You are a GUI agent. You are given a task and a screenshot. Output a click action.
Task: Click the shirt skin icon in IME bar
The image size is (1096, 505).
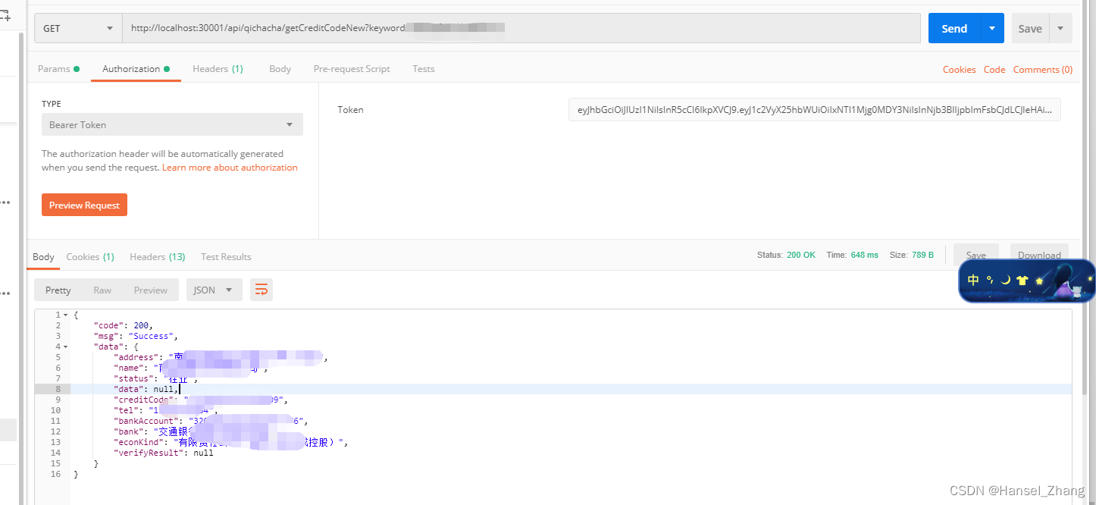click(x=1022, y=280)
